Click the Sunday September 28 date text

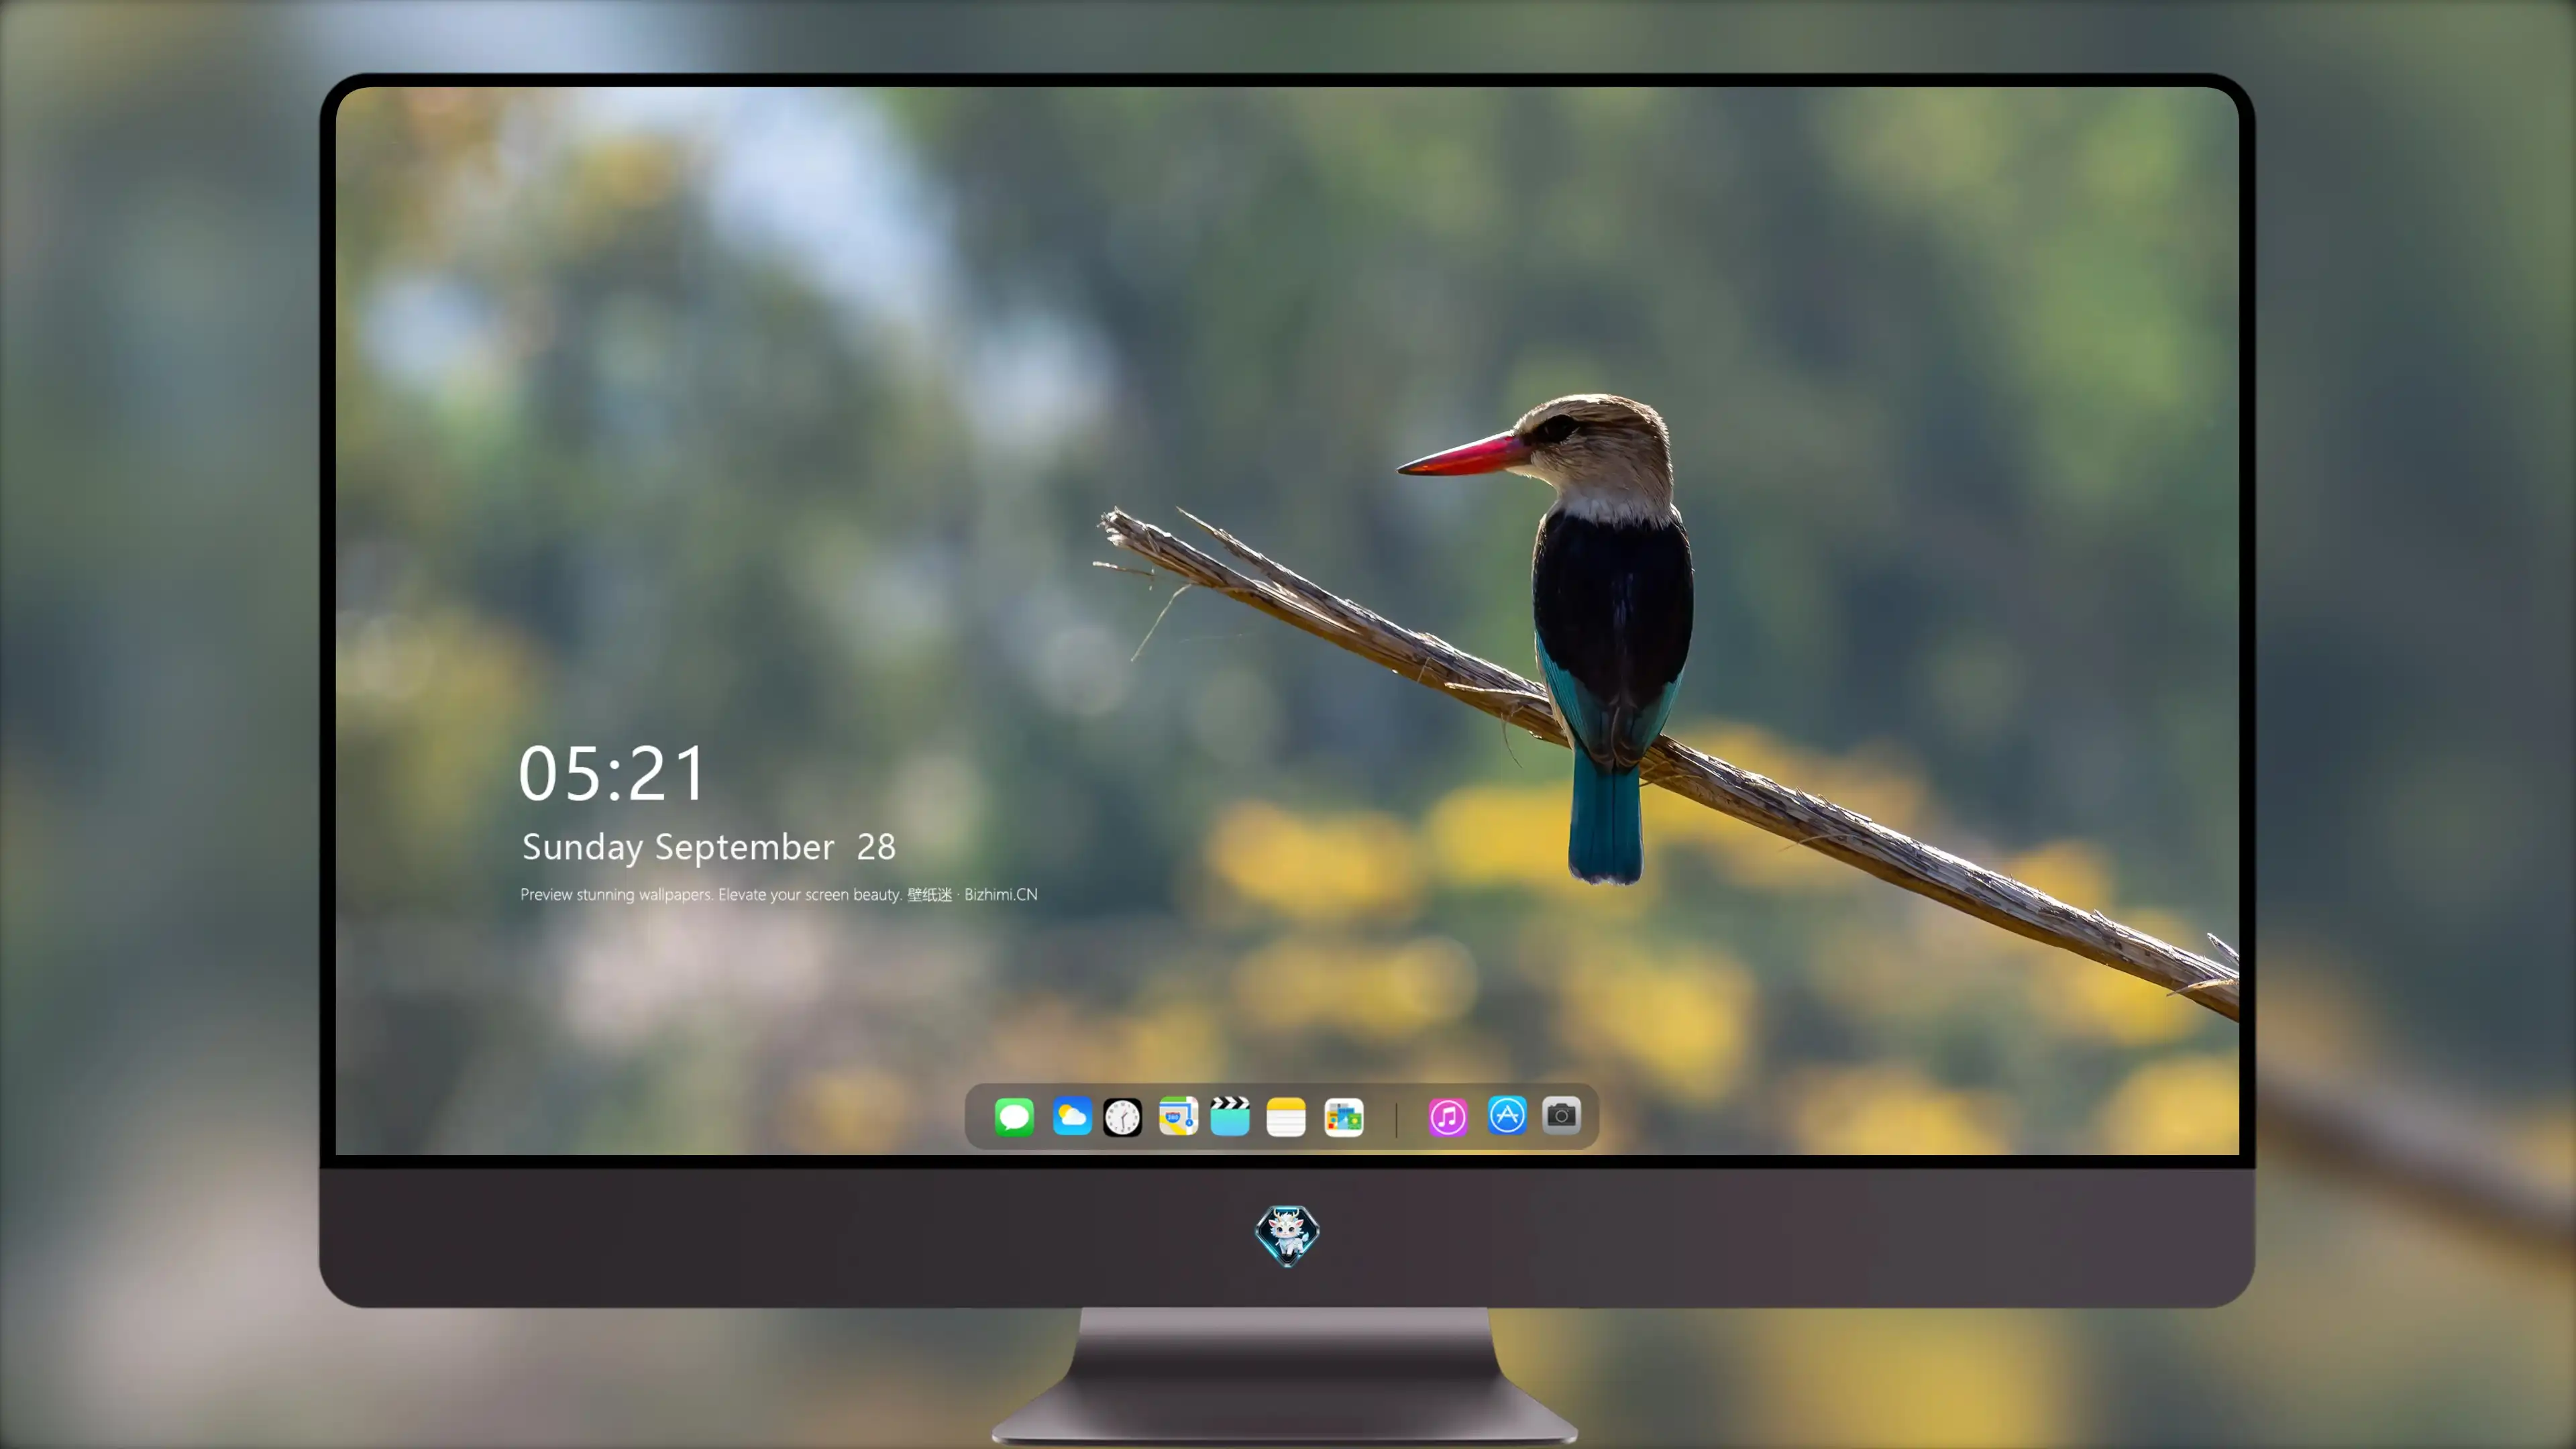709,848
